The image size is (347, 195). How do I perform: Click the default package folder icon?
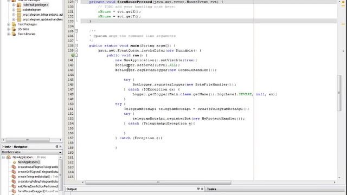coord(19,5)
